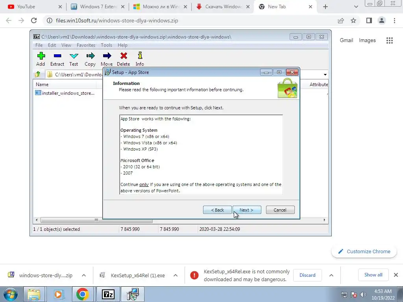Viewport: 403px width, 302px height.
Task: Expand 7-Zip address path dropdown
Action: 325,74
